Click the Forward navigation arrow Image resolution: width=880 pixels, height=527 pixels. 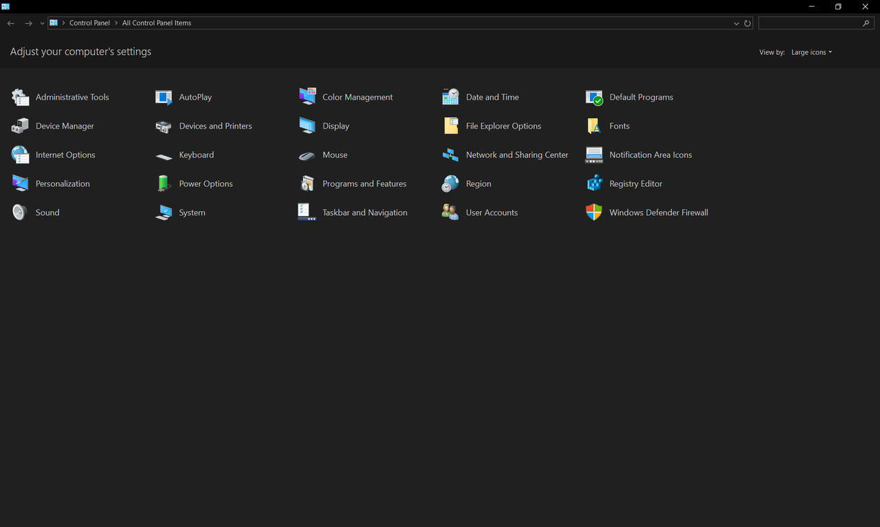[x=28, y=23]
